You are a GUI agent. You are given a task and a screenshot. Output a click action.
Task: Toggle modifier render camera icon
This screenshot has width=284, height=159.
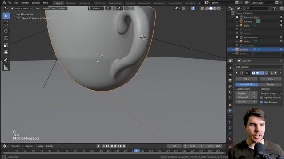(253, 73)
